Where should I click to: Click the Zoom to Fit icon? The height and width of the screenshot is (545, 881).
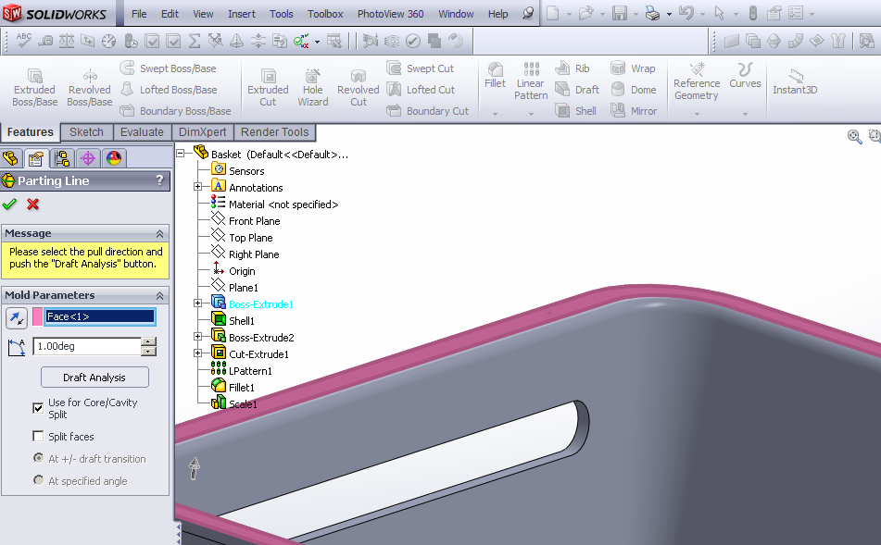click(x=854, y=136)
